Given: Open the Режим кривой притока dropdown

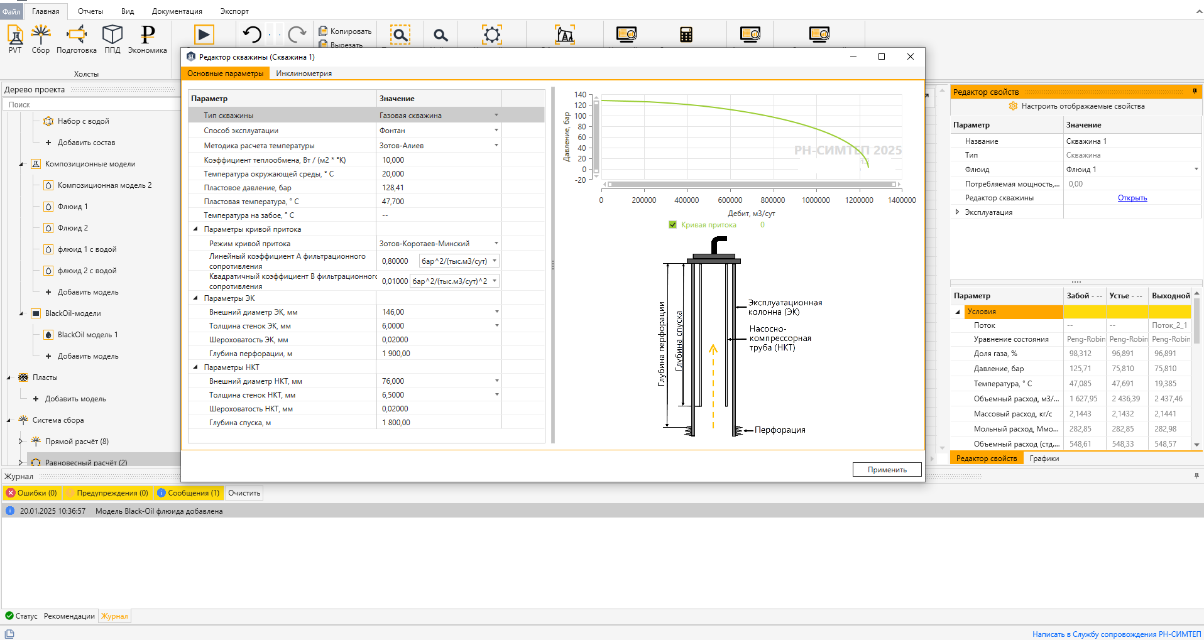Looking at the screenshot, I should (496, 243).
